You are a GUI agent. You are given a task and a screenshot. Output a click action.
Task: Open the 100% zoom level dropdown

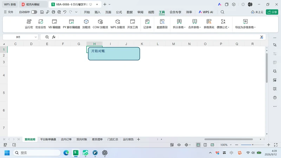[x=231, y=145]
